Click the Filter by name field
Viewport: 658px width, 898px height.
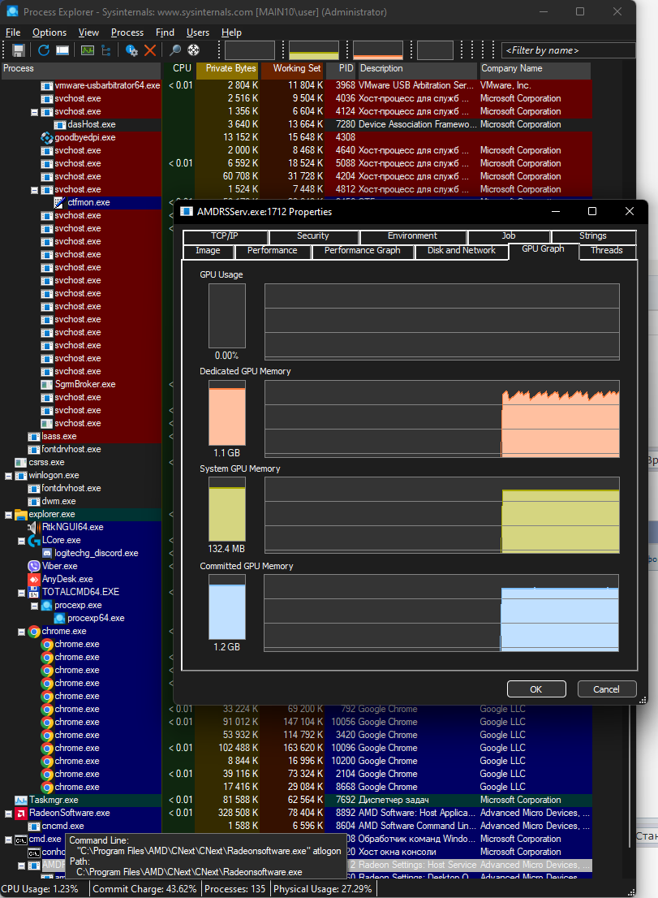tap(568, 50)
